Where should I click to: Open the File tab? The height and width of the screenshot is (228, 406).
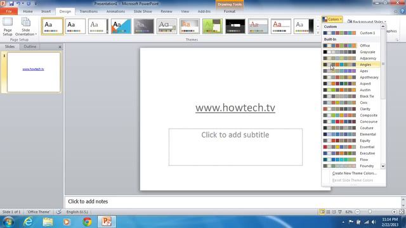(9, 11)
